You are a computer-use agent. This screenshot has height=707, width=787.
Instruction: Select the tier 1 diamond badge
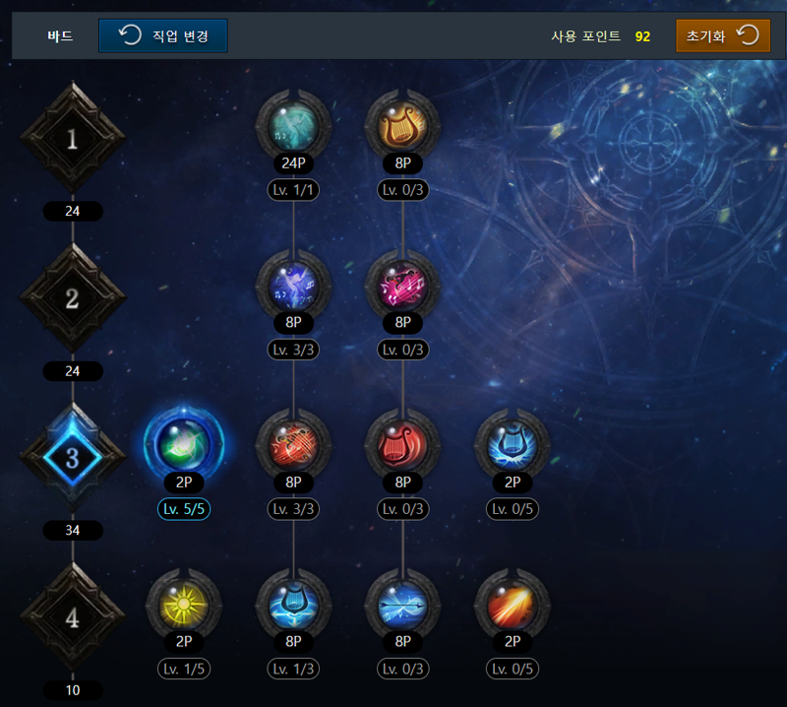pyautogui.click(x=73, y=138)
